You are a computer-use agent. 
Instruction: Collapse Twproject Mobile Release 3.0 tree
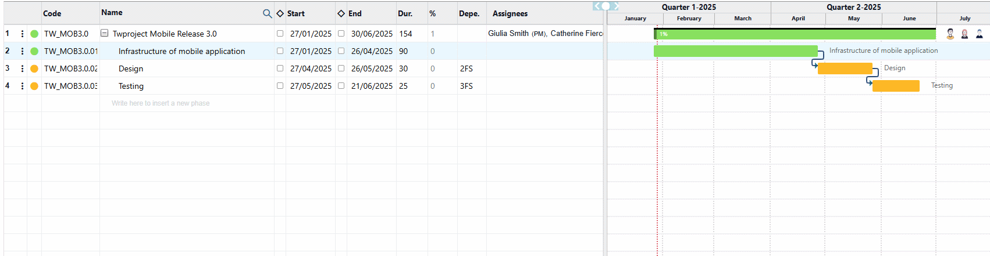click(x=105, y=34)
